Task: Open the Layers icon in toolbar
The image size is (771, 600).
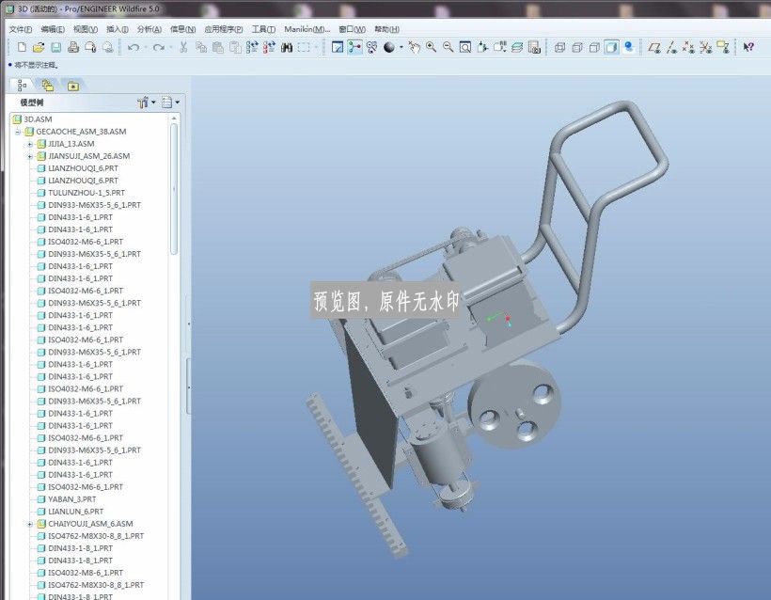Action: (x=517, y=47)
